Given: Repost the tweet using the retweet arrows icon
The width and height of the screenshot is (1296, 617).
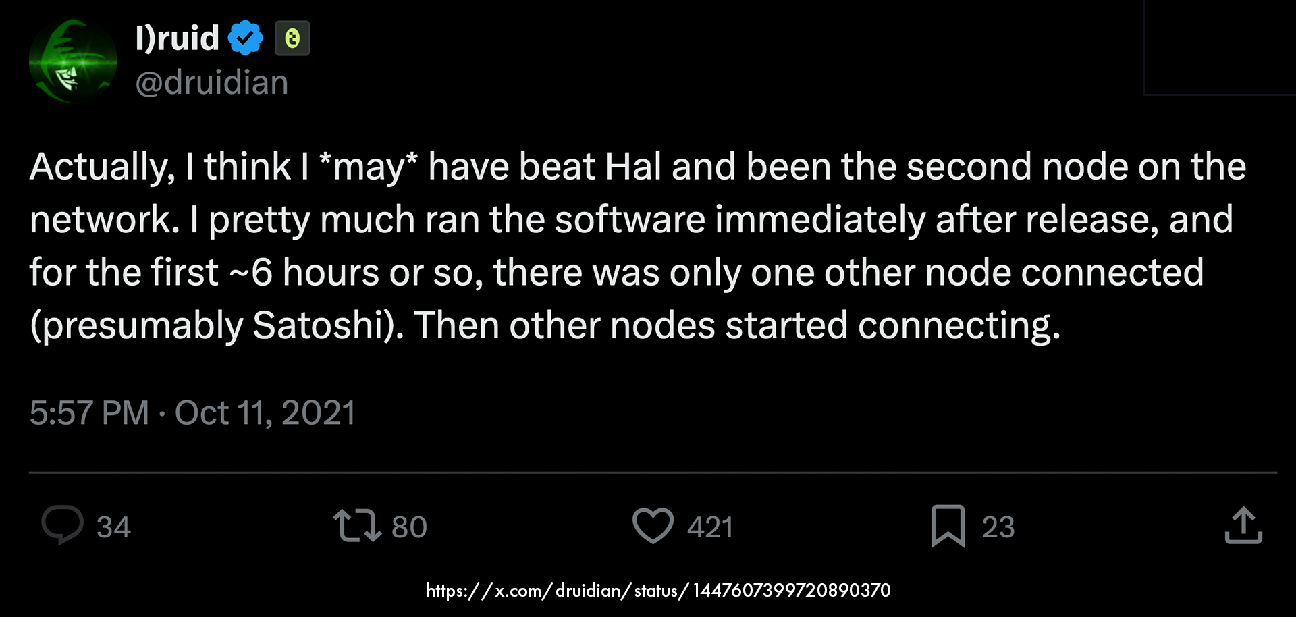Looking at the screenshot, I should coord(357,526).
